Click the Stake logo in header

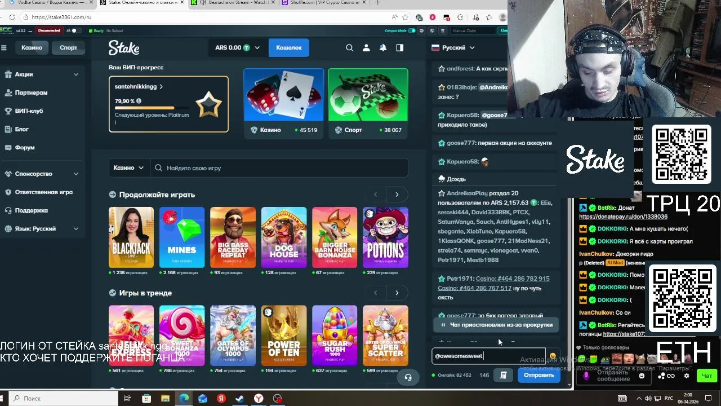pos(124,48)
